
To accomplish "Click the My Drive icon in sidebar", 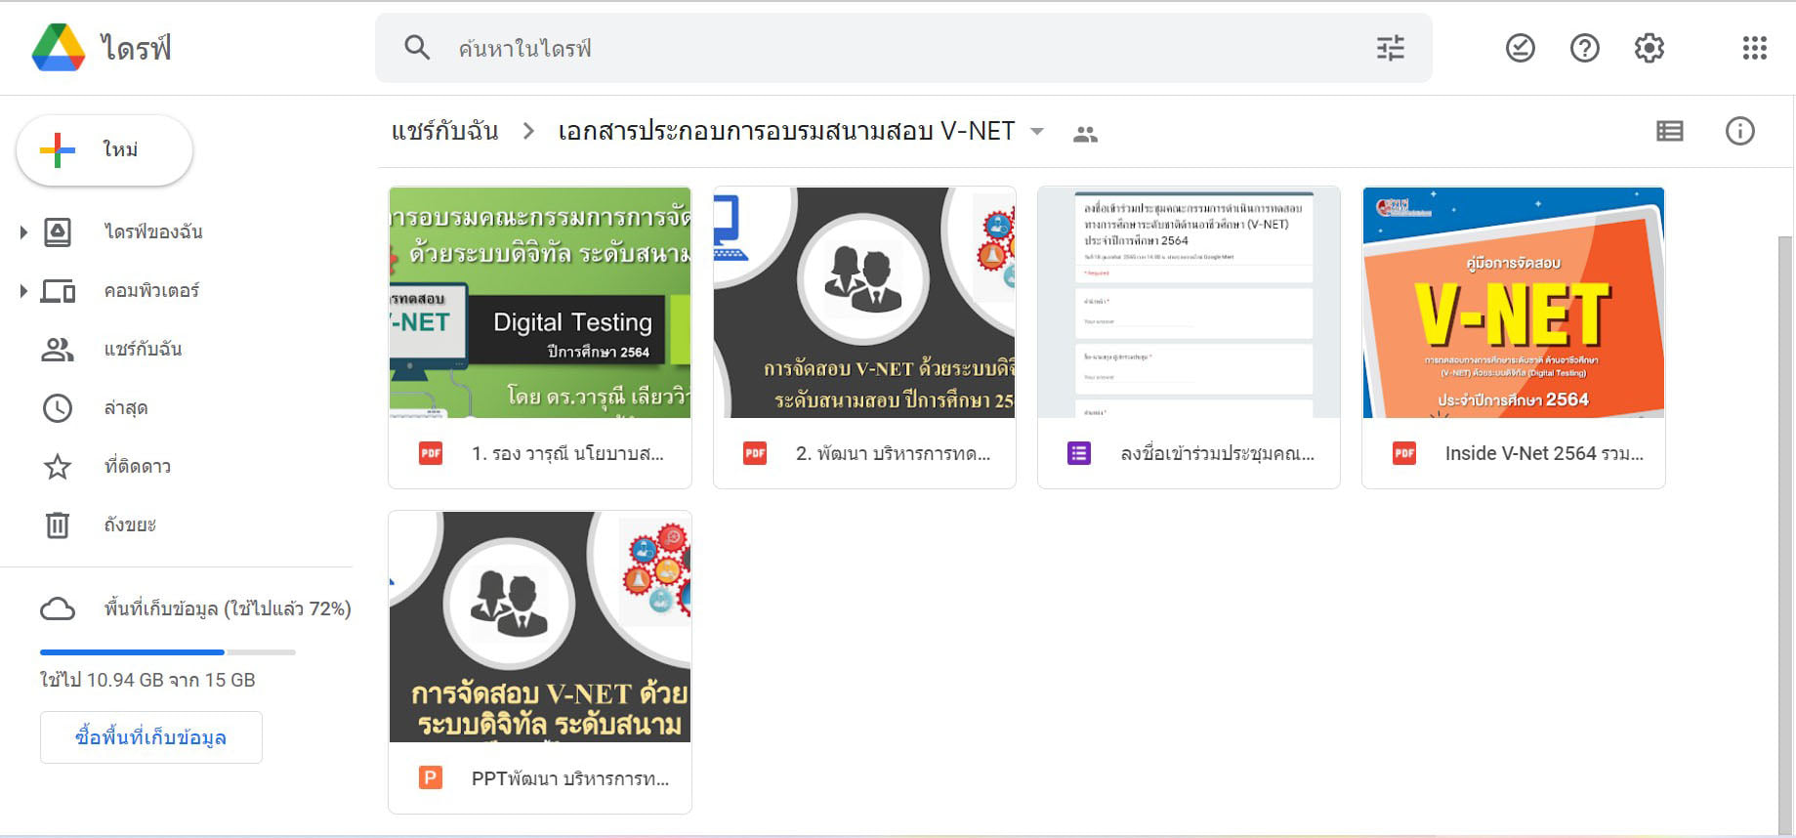I will coord(58,231).
